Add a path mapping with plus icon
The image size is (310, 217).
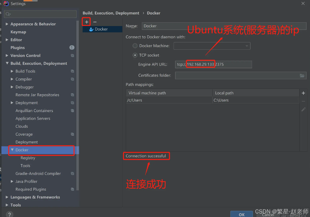pyautogui.click(x=303, y=93)
